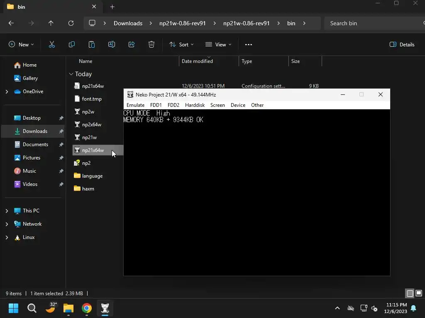The width and height of the screenshot is (425, 318).
Task: Sort by the Type column header
Action: click(247, 61)
